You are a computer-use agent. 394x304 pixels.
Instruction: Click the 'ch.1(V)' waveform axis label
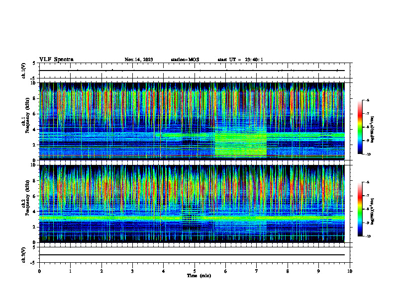point(23,71)
